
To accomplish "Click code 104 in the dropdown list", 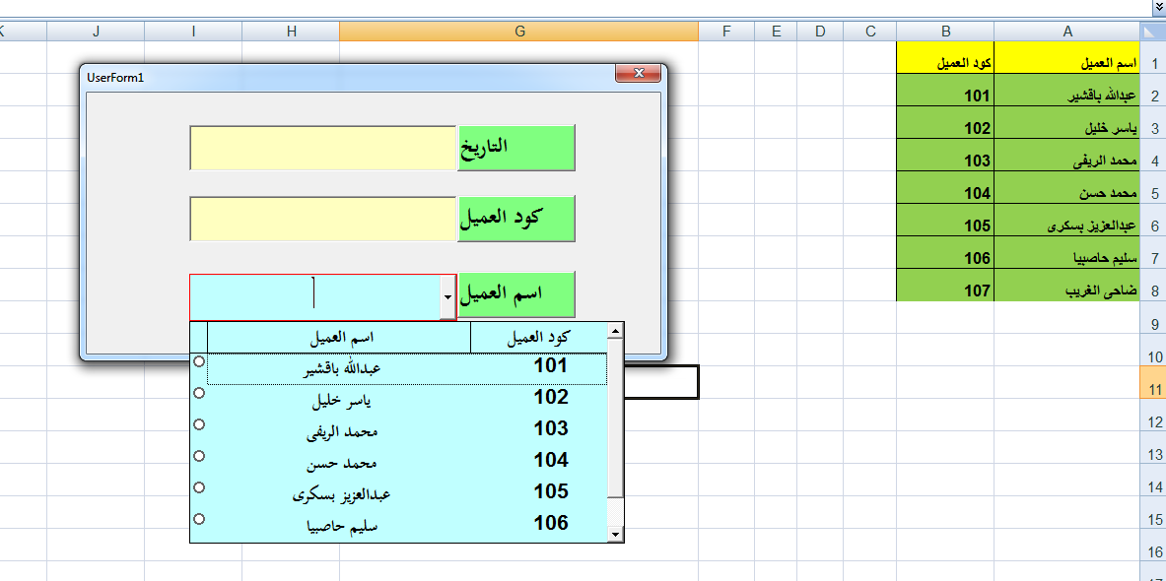I will point(551,460).
